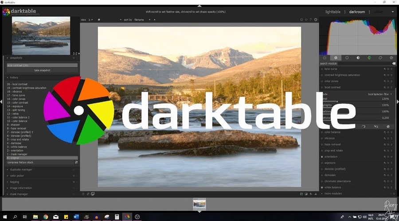Open the local laplacian filter mode dropdown

[x=379, y=94]
